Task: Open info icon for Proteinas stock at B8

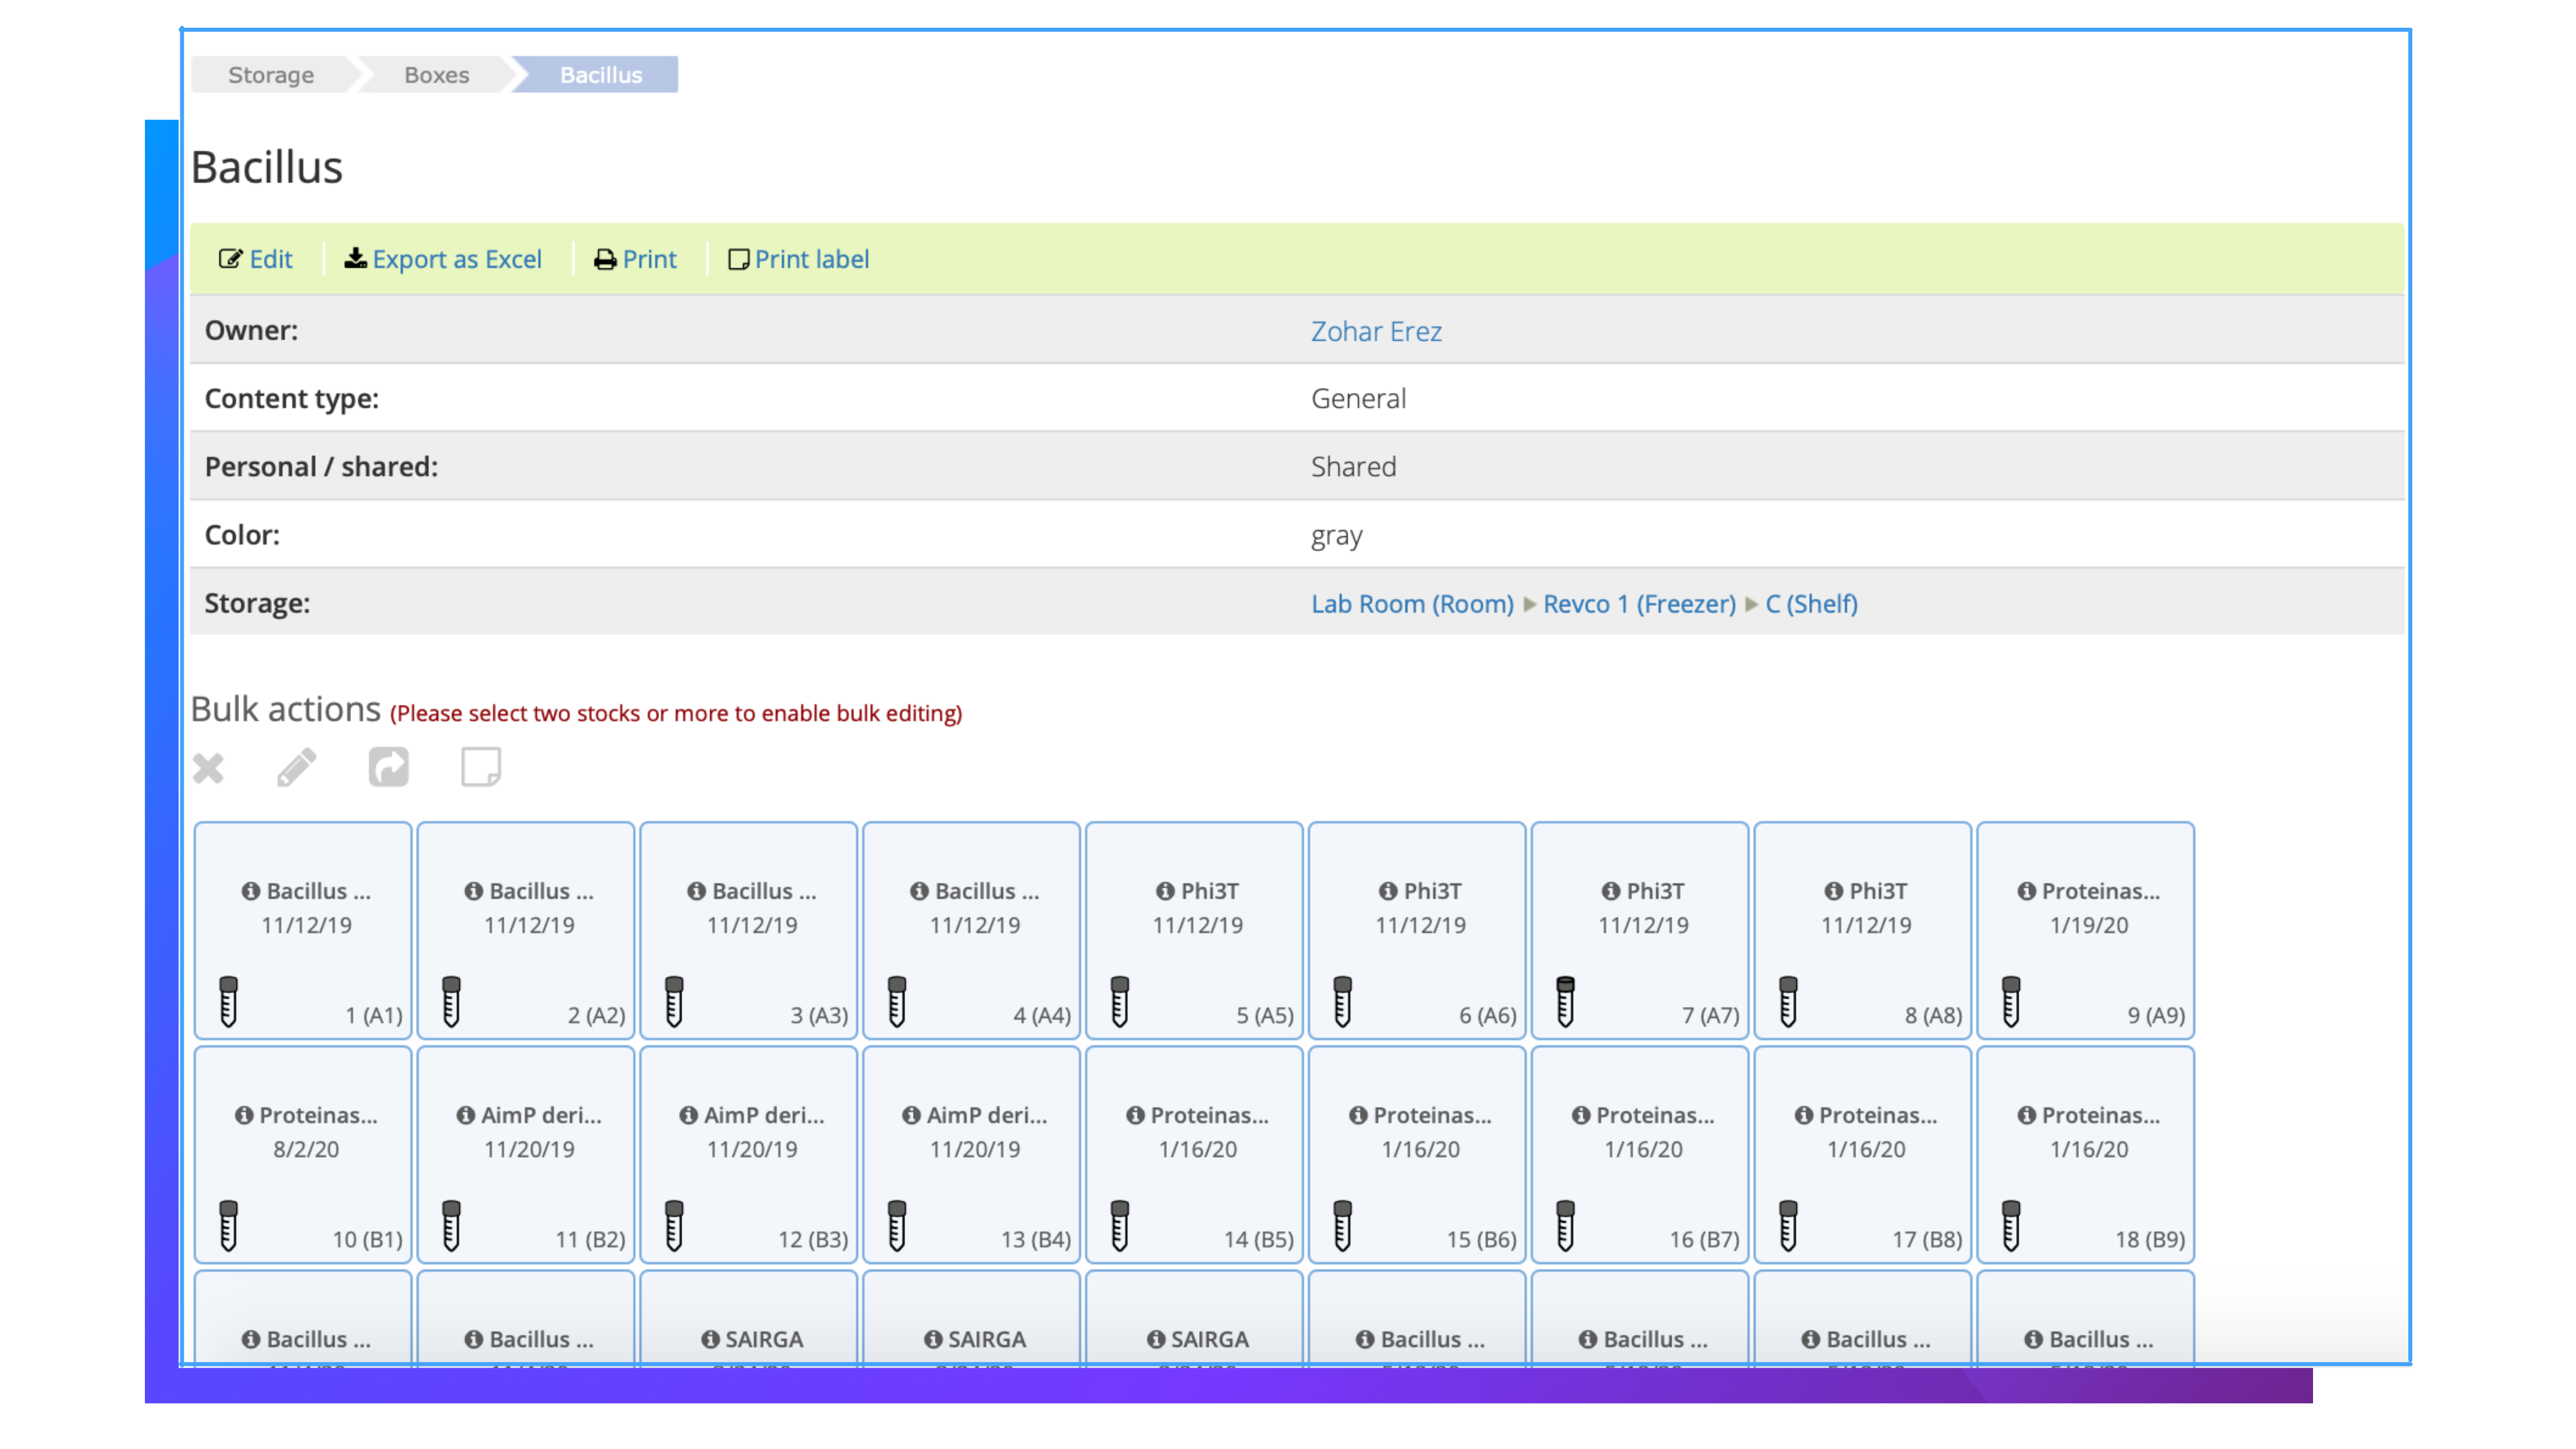Action: pos(1803,1115)
